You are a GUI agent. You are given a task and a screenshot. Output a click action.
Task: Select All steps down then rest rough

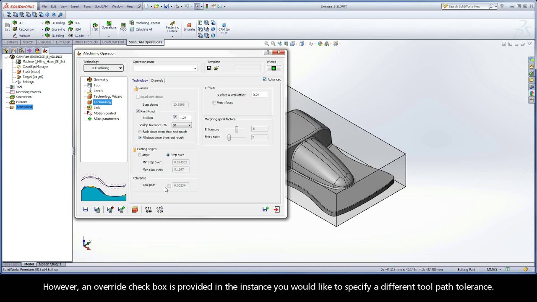coord(140,138)
